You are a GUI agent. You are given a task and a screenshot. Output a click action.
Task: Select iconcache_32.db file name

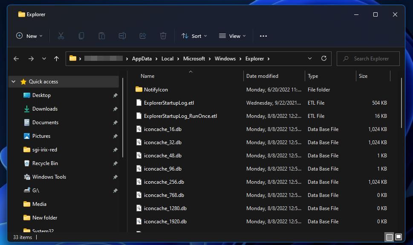coord(162,142)
